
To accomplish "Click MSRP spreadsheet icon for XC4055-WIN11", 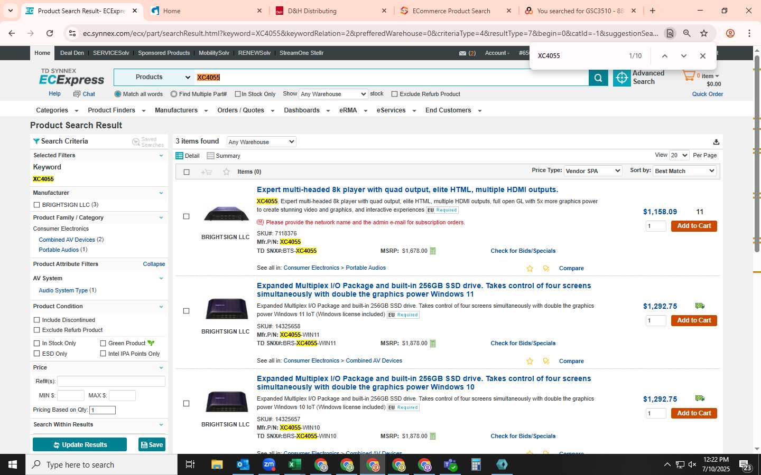I will pyautogui.click(x=433, y=344).
